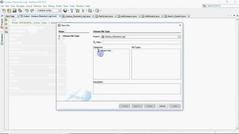Click the Open Project toolbar icon
Screen dimensions: 239x134
coord(15,10)
